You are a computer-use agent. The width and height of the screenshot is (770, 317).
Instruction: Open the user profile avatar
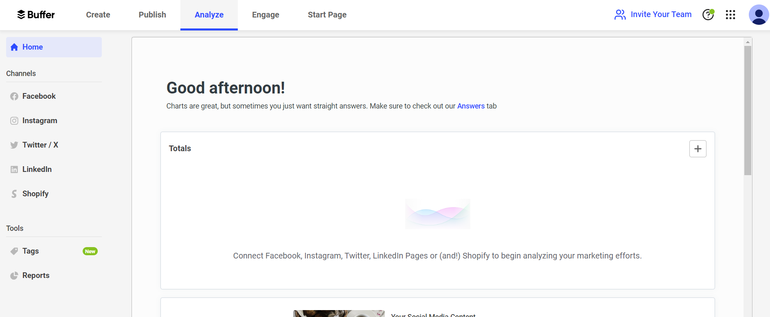pos(759,15)
